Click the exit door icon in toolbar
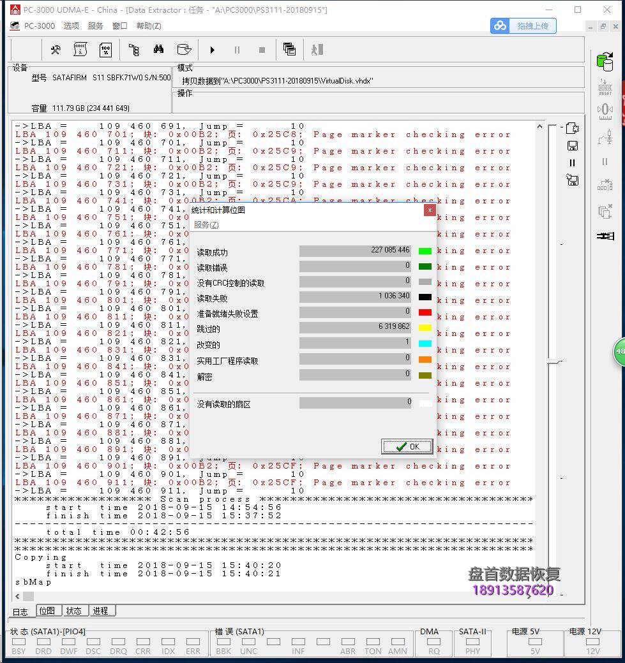This screenshot has height=663, width=625. 317,50
